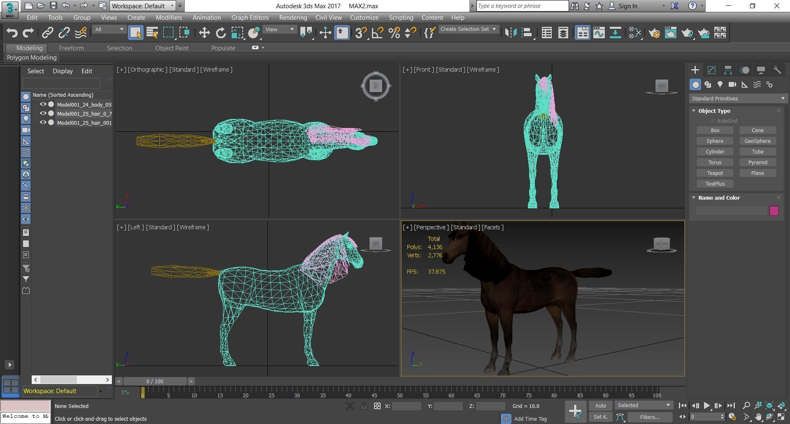The width and height of the screenshot is (790, 424).
Task: Click the Select and Link tool
Action: (x=47, y=33)
